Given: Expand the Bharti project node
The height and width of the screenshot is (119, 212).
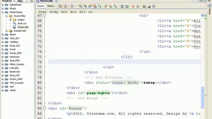Looking at the screenshot, I should 3,34.
